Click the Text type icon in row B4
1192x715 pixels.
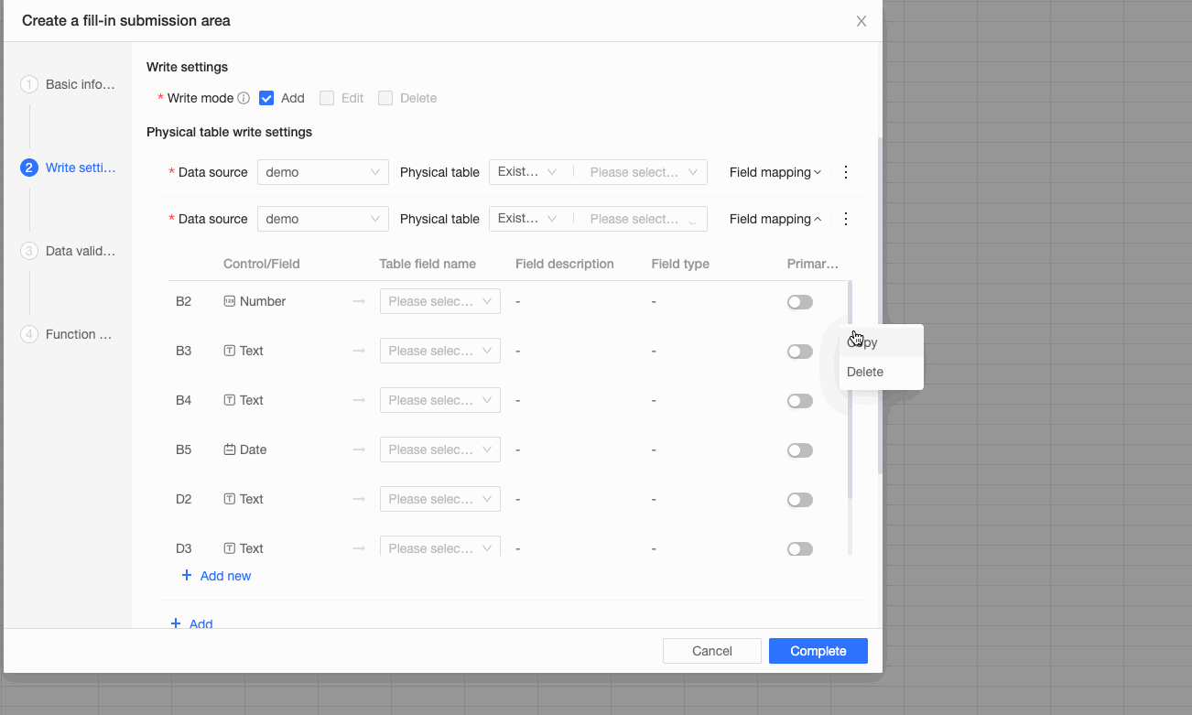pyautogui.click(x=230, y=400)
